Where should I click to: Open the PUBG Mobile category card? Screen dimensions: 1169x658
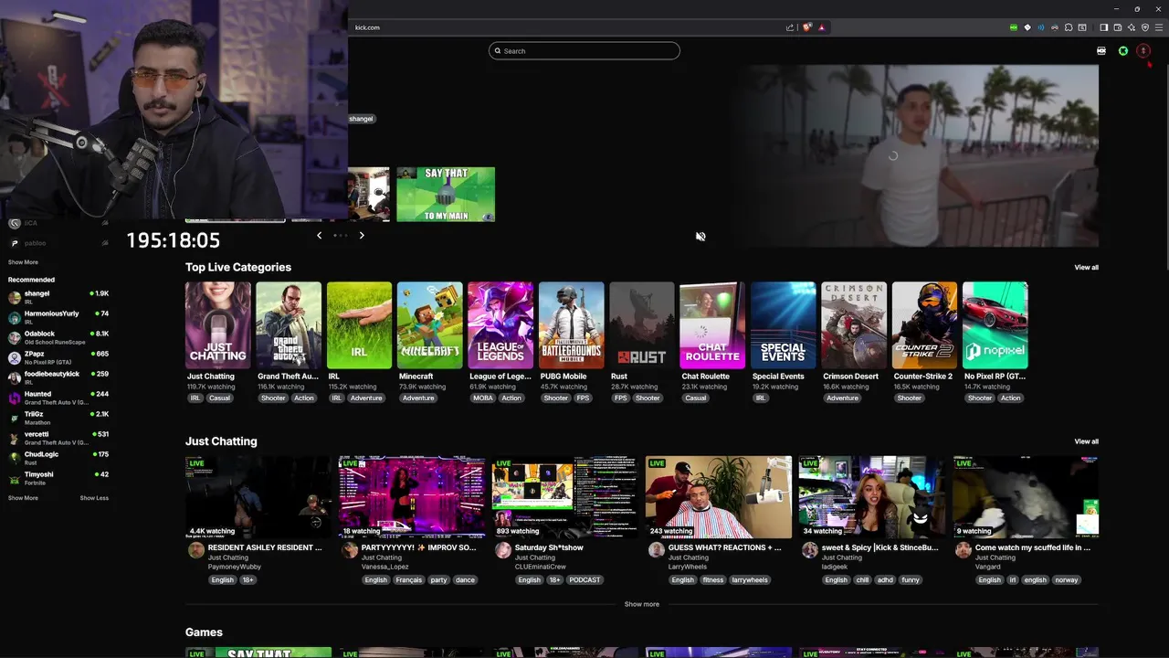pyautogui.click(x=571, y=325)
